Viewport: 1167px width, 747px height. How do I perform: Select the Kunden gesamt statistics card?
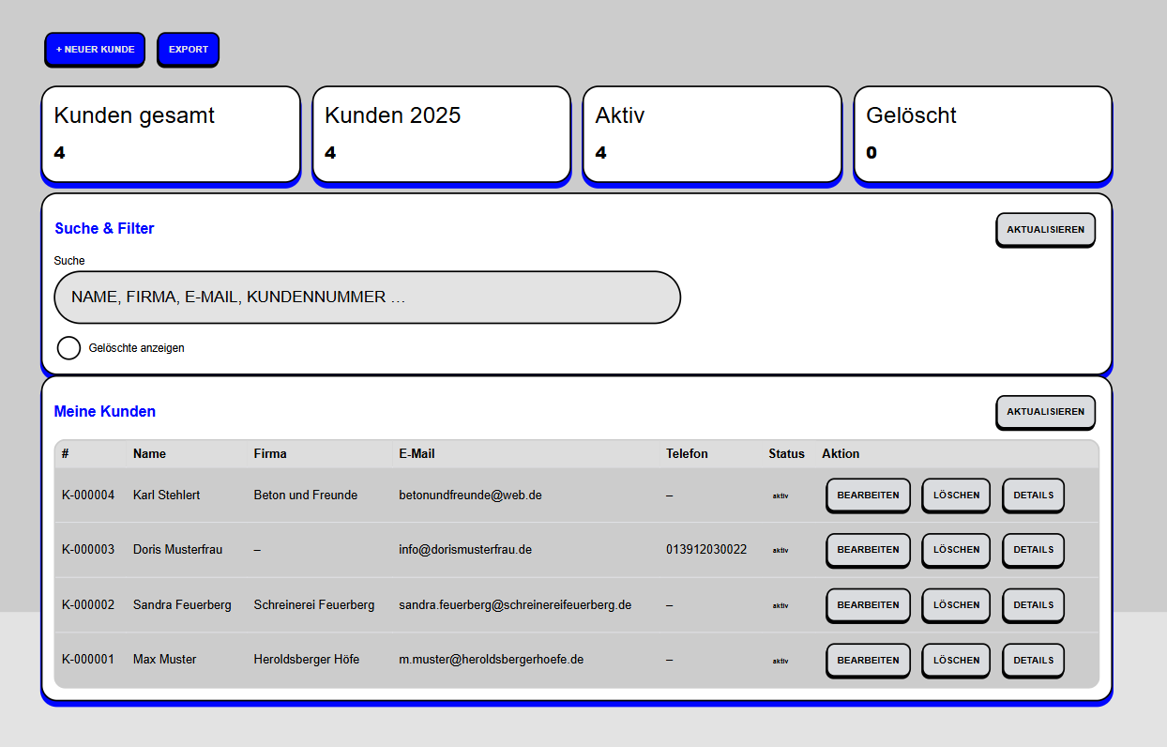pyautogui.click(x=170, y=134)
